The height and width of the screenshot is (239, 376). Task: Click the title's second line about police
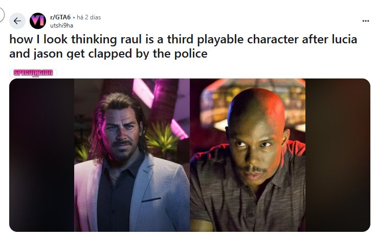(x=108, y=53)
